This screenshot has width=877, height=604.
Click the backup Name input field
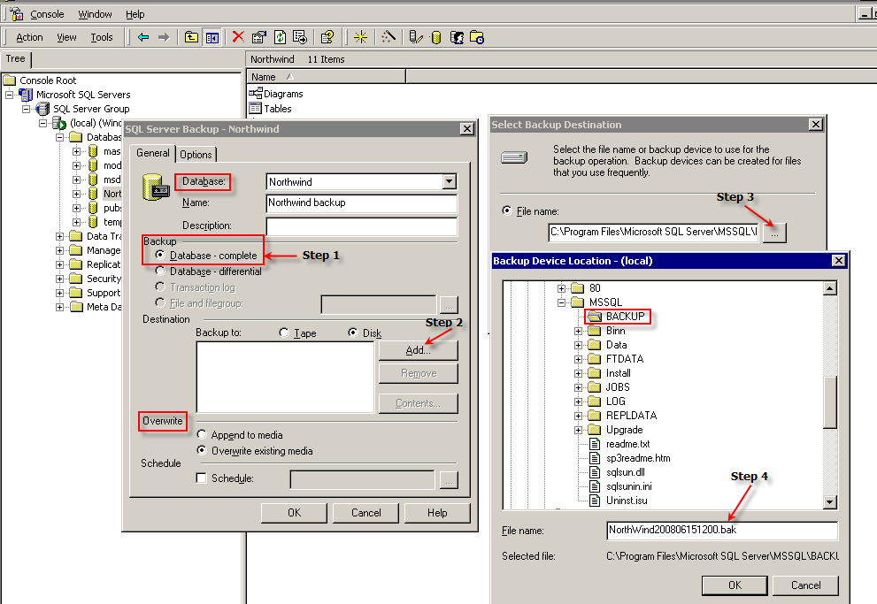coord(362,203)
